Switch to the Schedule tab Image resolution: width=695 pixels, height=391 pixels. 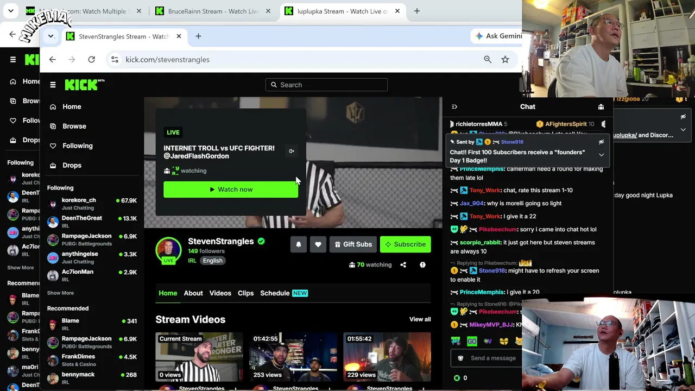tap(275, 293)
